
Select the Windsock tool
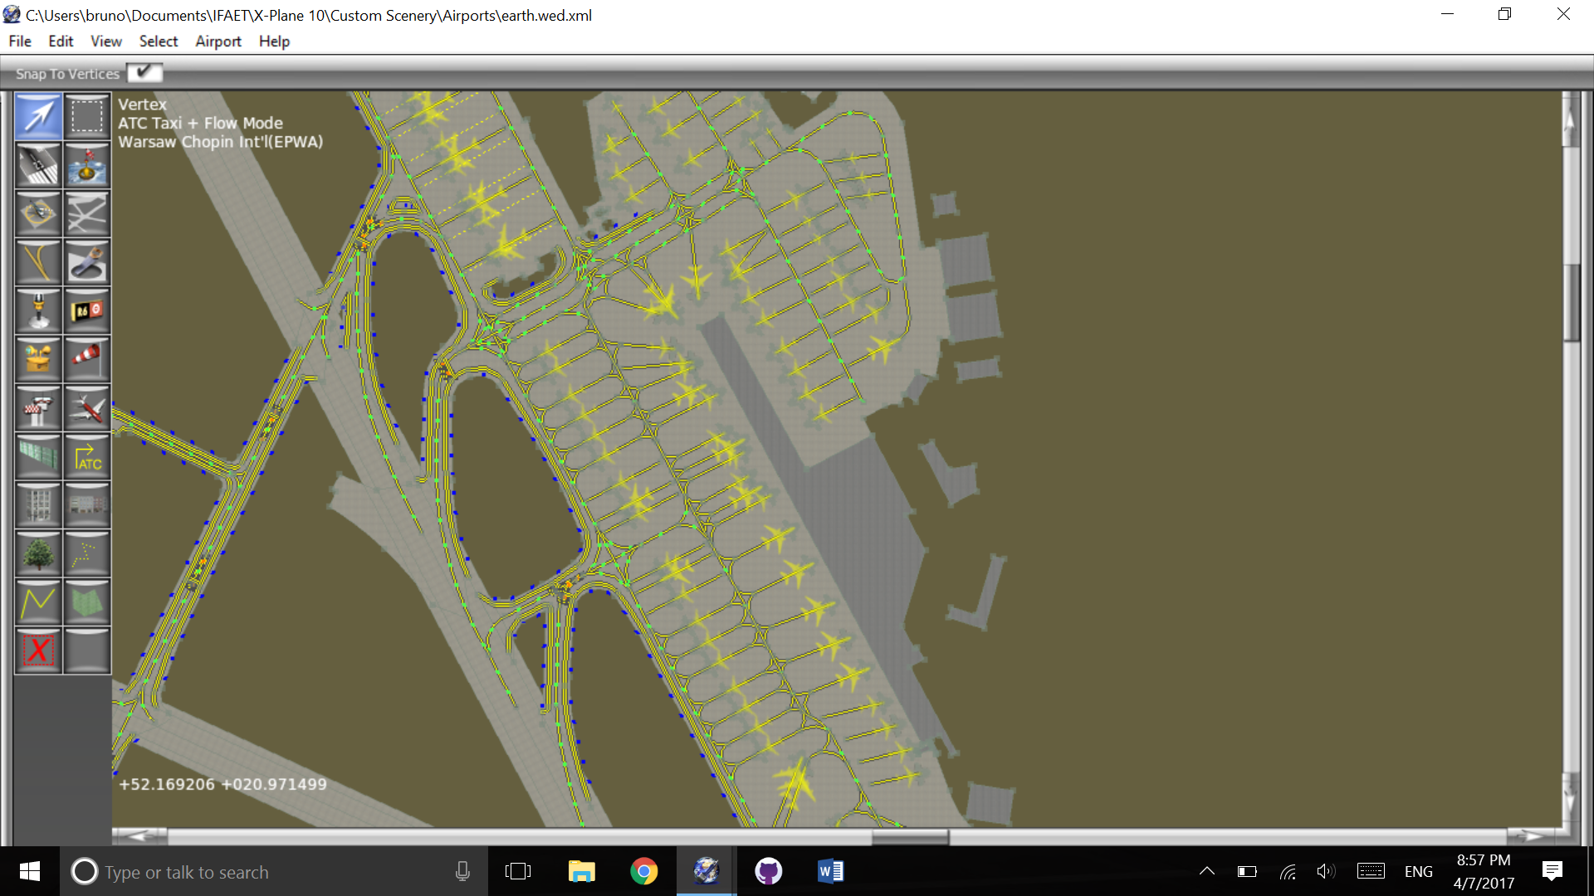(x=87, y=359)
